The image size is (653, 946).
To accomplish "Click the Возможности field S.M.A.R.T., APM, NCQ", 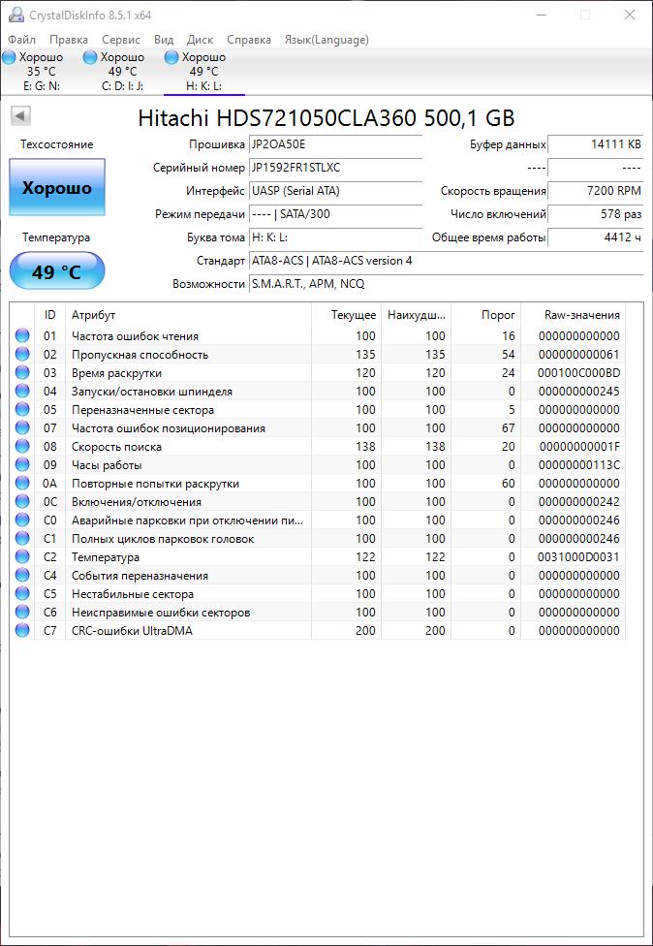I will [x=447, y=284].
